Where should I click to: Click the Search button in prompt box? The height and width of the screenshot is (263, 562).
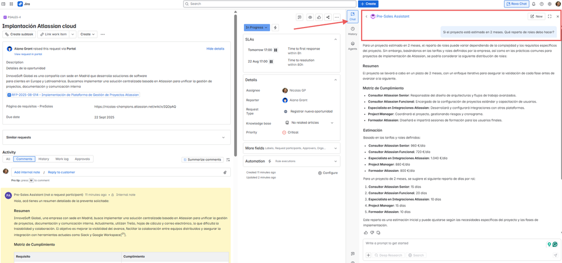(416, 256)
